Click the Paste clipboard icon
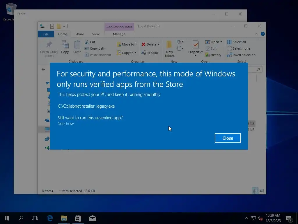This screenshot has width=298, height=224. 77,44
